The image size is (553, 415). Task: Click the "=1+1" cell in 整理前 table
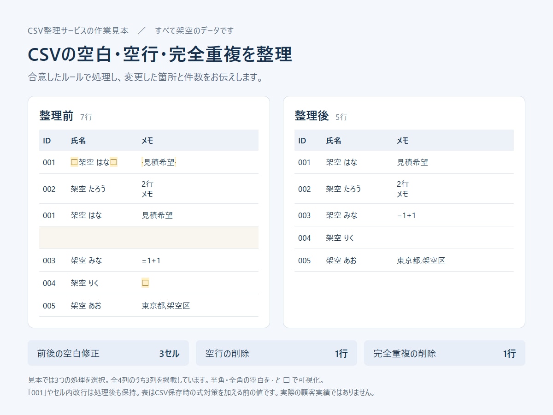(x=151, y=261)
